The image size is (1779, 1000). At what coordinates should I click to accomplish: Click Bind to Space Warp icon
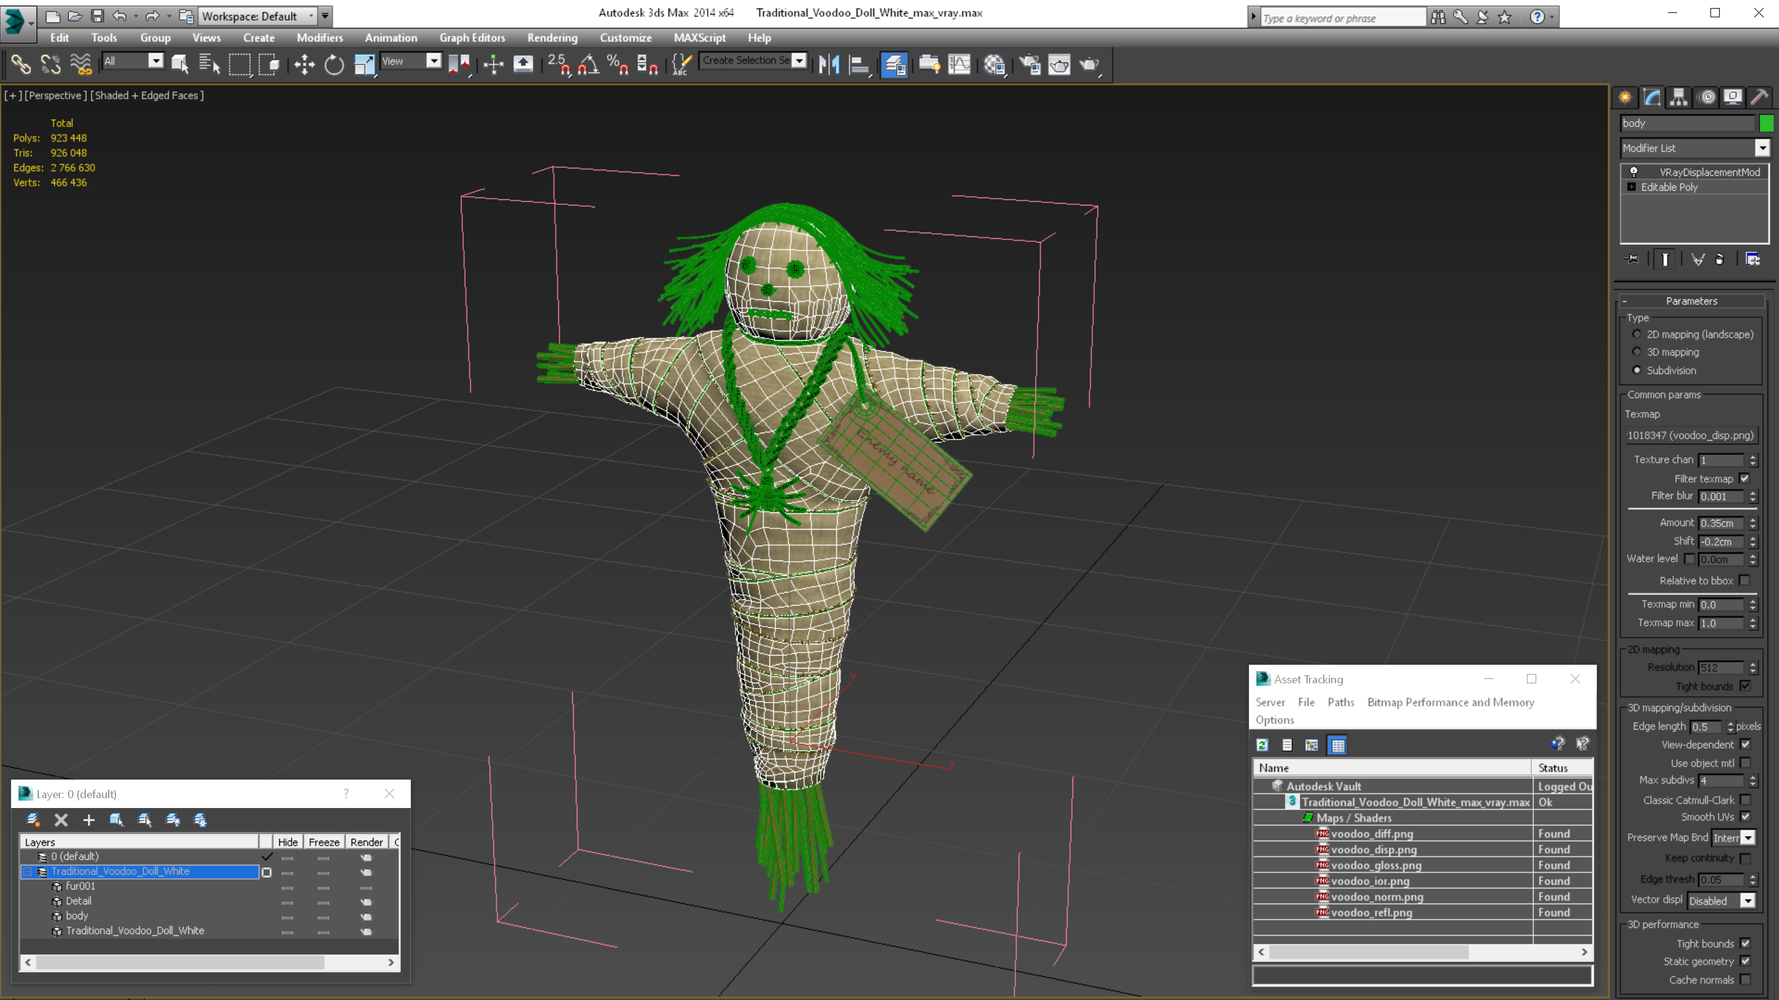click(x=81, y=64)
